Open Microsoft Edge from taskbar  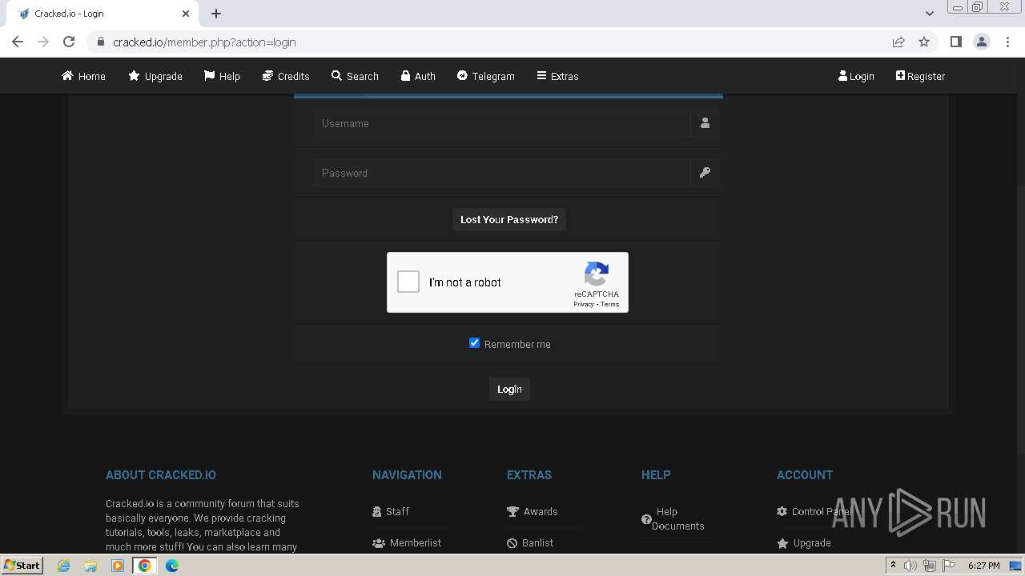172,566
